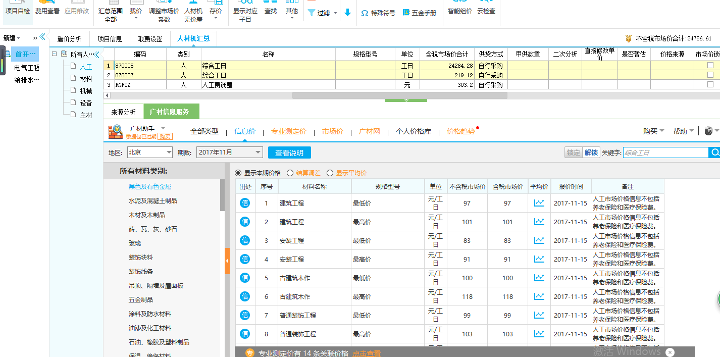Select 显示平均价 radio button

(330, 173)
